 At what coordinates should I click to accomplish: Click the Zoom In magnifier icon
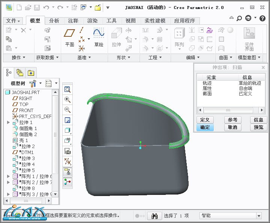pos(67,100)
